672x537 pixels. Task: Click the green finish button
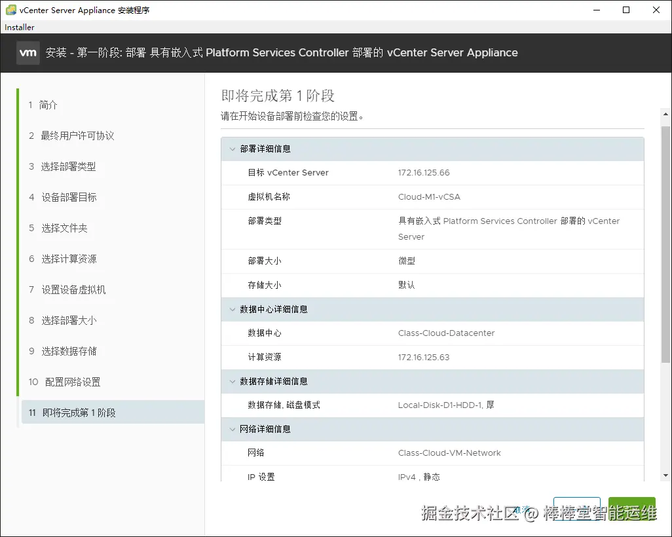[632, 508]
